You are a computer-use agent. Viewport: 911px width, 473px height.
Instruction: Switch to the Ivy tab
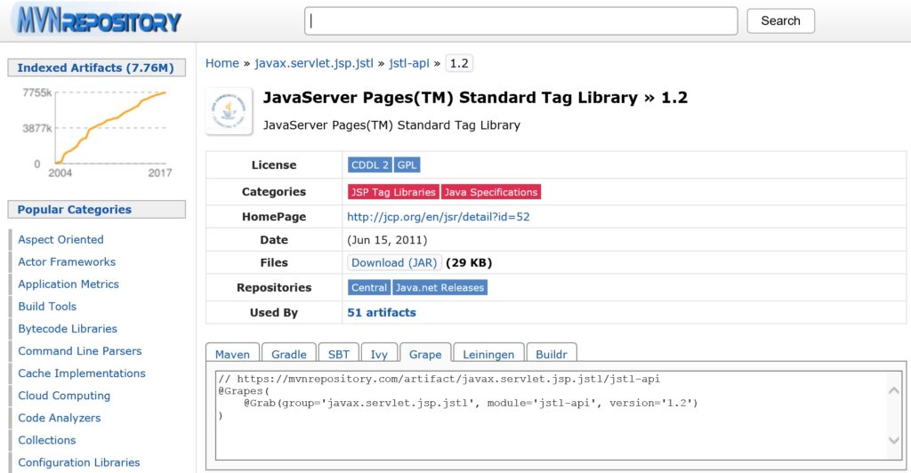point(379,354)
